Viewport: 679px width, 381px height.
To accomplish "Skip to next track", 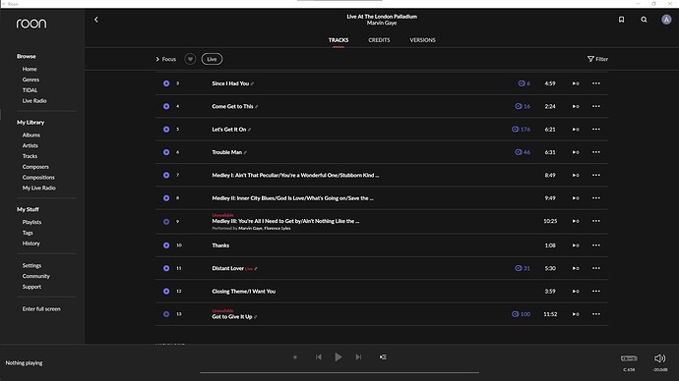I will [x=358, y=356].
